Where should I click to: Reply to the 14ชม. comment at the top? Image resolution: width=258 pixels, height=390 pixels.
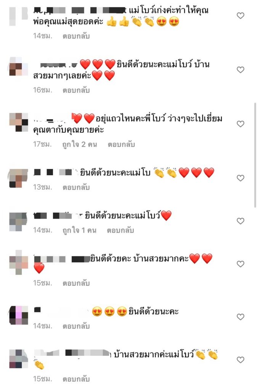point(76,36)
